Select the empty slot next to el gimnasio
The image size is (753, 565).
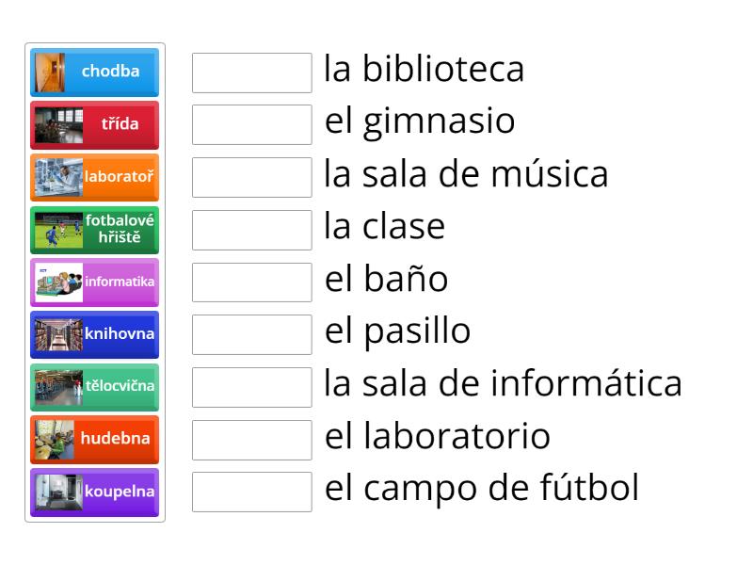[250, 124]
